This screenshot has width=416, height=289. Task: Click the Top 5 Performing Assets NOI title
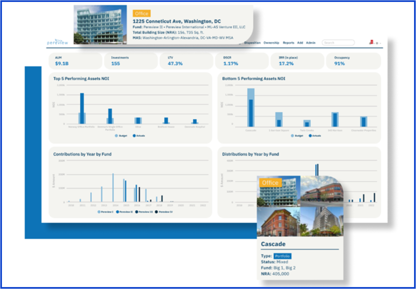81,78
